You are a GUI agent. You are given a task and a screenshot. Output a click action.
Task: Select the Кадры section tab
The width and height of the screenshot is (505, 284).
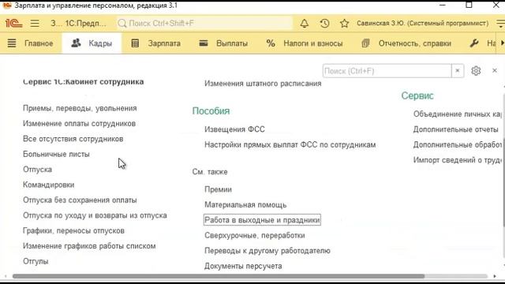92,43
